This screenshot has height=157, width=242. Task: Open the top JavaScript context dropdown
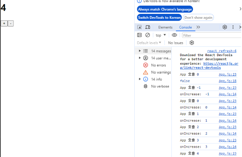coord(161,35)
